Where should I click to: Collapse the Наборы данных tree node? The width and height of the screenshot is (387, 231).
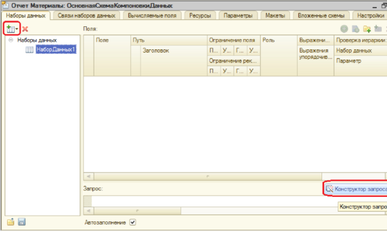tap(11, 40)
